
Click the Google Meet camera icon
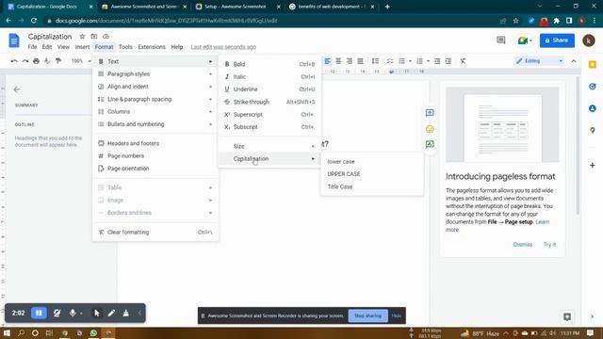523,40
